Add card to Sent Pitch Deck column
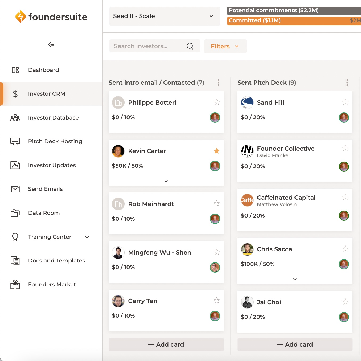This screenshot has height=361, width=361. point(295,344)
